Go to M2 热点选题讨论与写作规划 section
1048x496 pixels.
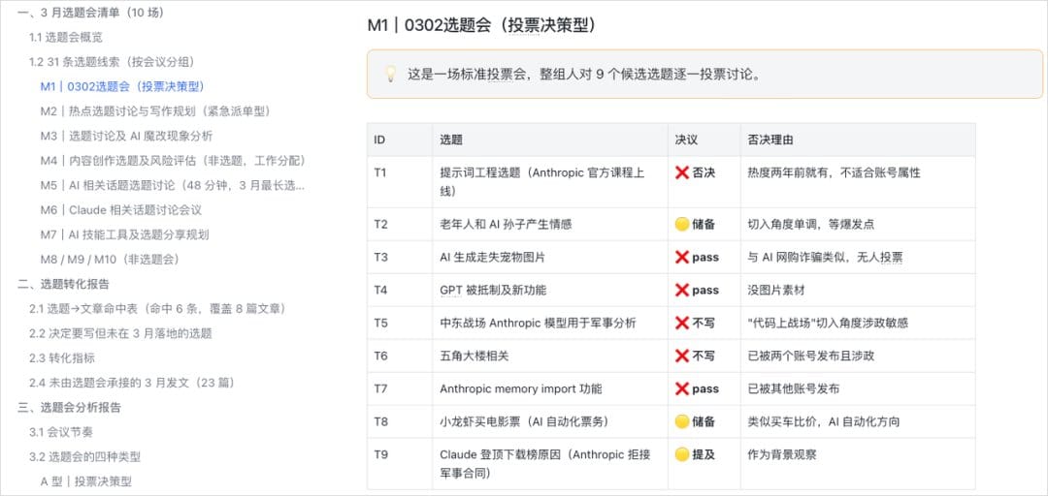pyautogui.click(x=155, y=111)
